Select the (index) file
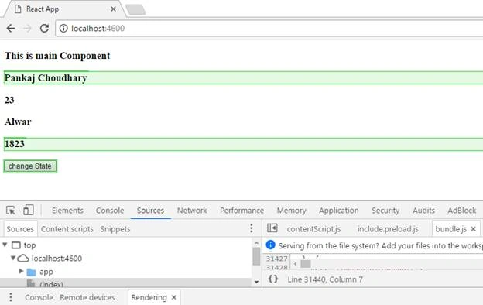This screenshot has height=305, width=483. 51,284
